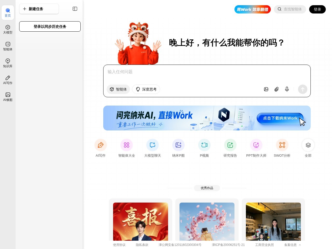Open the cafe girl showcase thumbnail
332x249 pixels.
click(273, 222)
